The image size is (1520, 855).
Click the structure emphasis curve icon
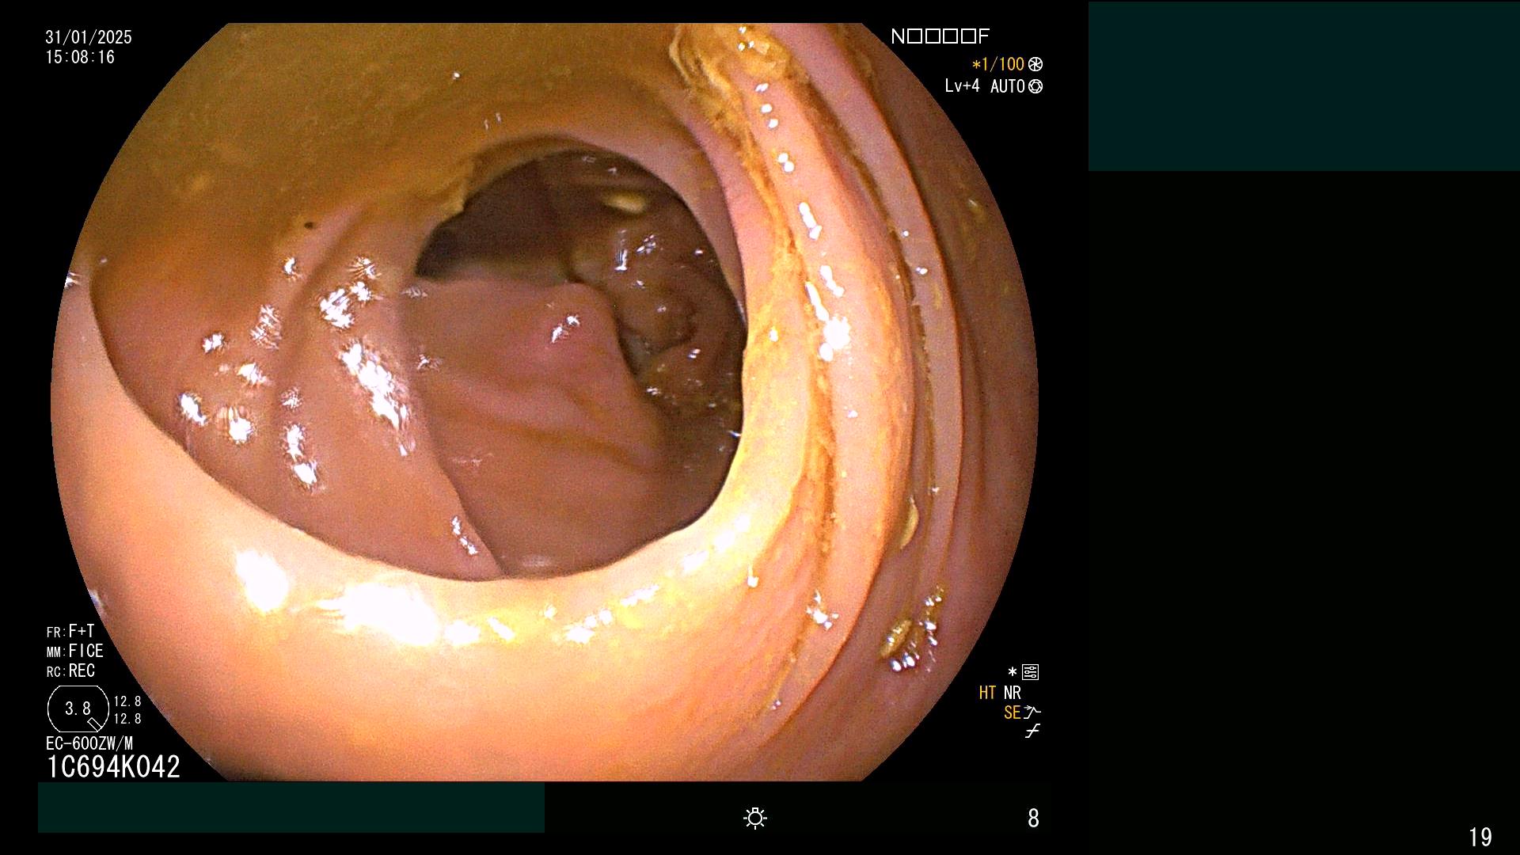click(1032, 712)
